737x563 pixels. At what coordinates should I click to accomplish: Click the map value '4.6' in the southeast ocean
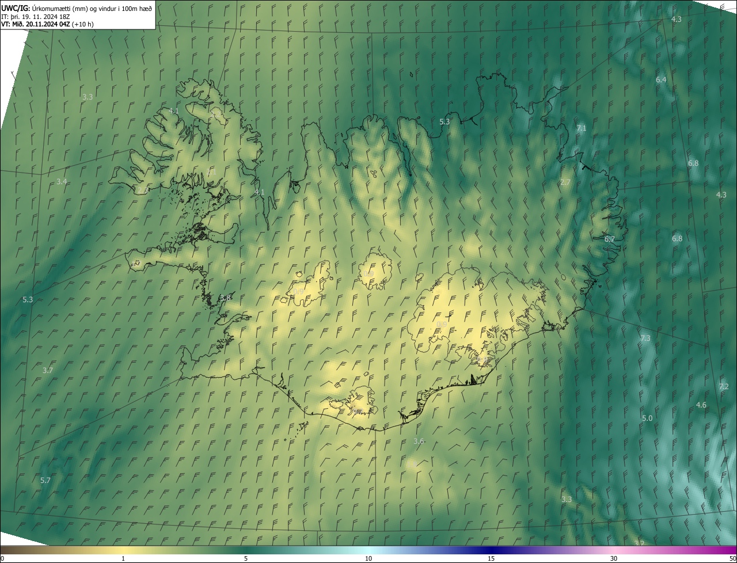tap(701, 405)
